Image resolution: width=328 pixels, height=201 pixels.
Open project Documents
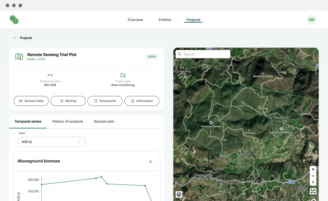pos(105,101)
